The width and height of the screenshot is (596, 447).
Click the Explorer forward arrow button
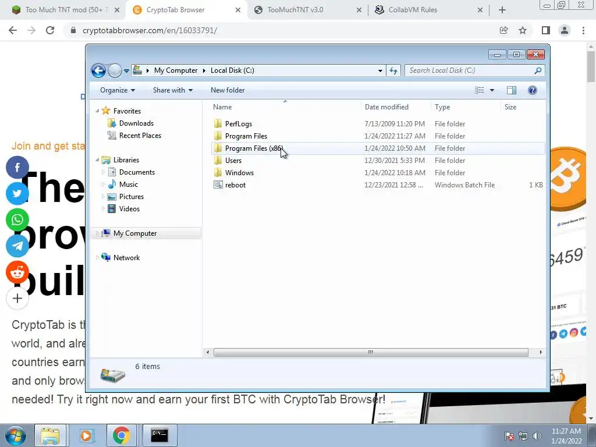tap(115, 70)
